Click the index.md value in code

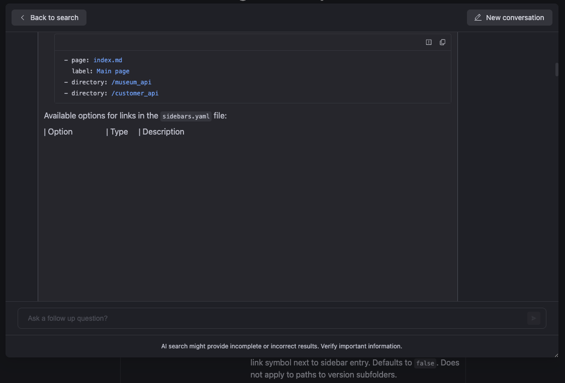[108, 60]
